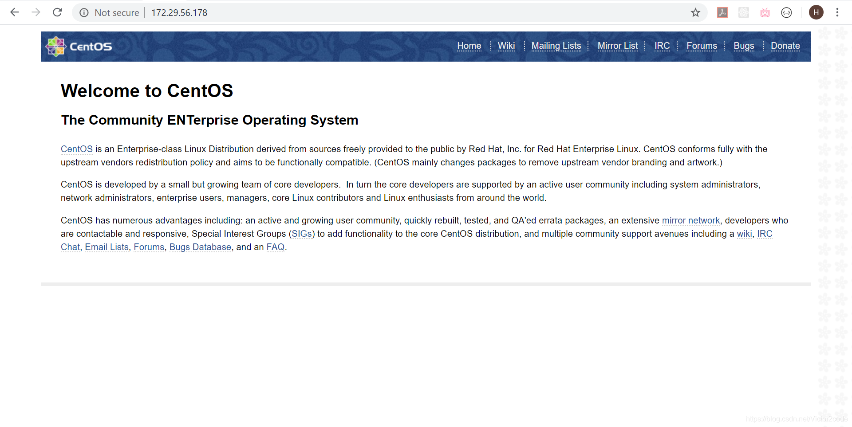Click the browser forward arrow

click(36, 12)
